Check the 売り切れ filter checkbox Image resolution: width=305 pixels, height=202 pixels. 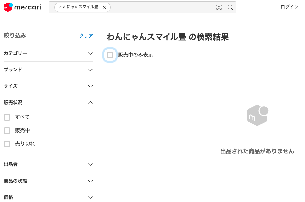click(7, 144)
